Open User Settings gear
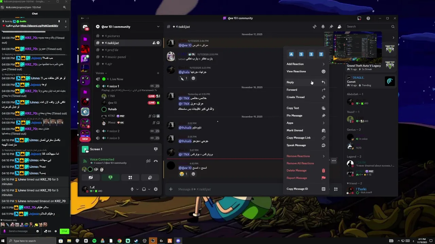This screenshot has width=435, height=244. pyautogui.click(x=156, y=189)
